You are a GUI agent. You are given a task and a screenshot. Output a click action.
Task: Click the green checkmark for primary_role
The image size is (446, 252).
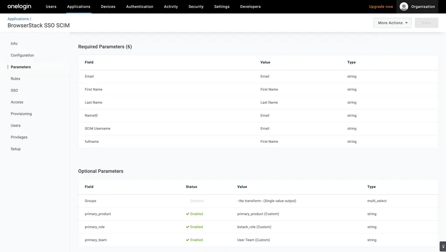point(188,227)
